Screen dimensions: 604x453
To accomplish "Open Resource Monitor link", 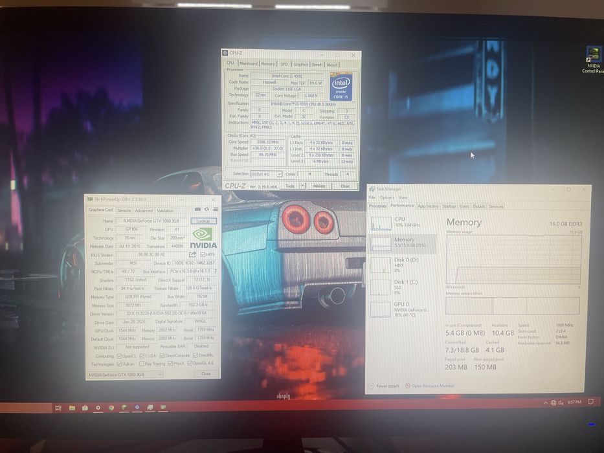I will (x=433, y=386).
